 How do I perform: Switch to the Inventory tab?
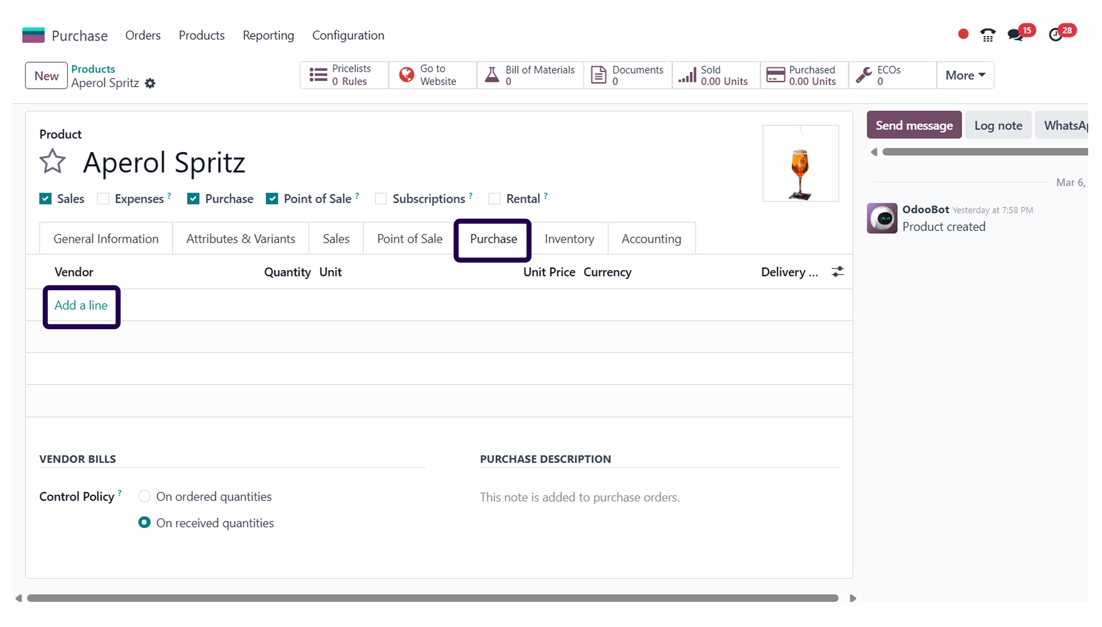click(569, 238)
